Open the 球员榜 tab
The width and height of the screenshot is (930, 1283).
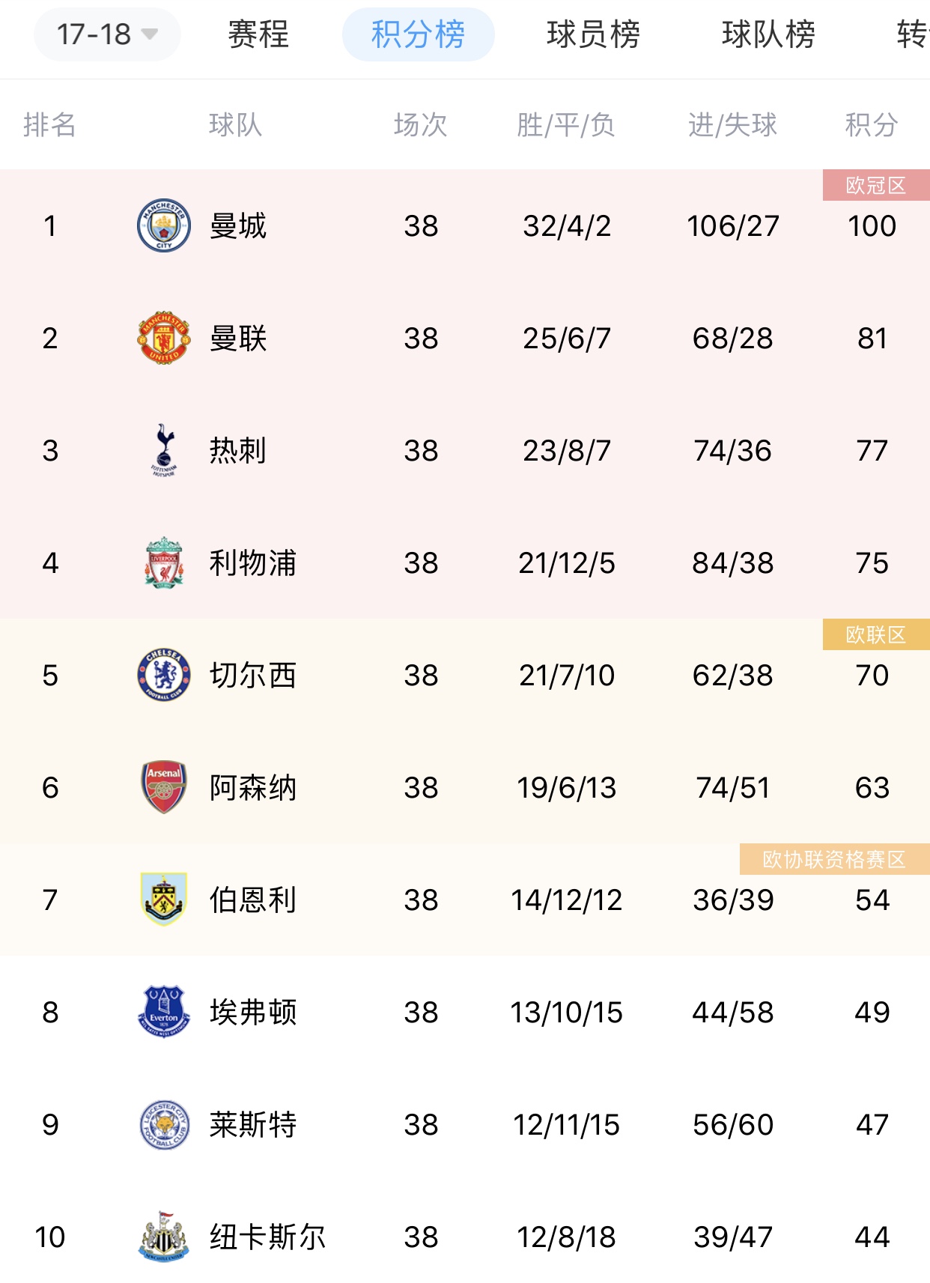pos(593,34)
